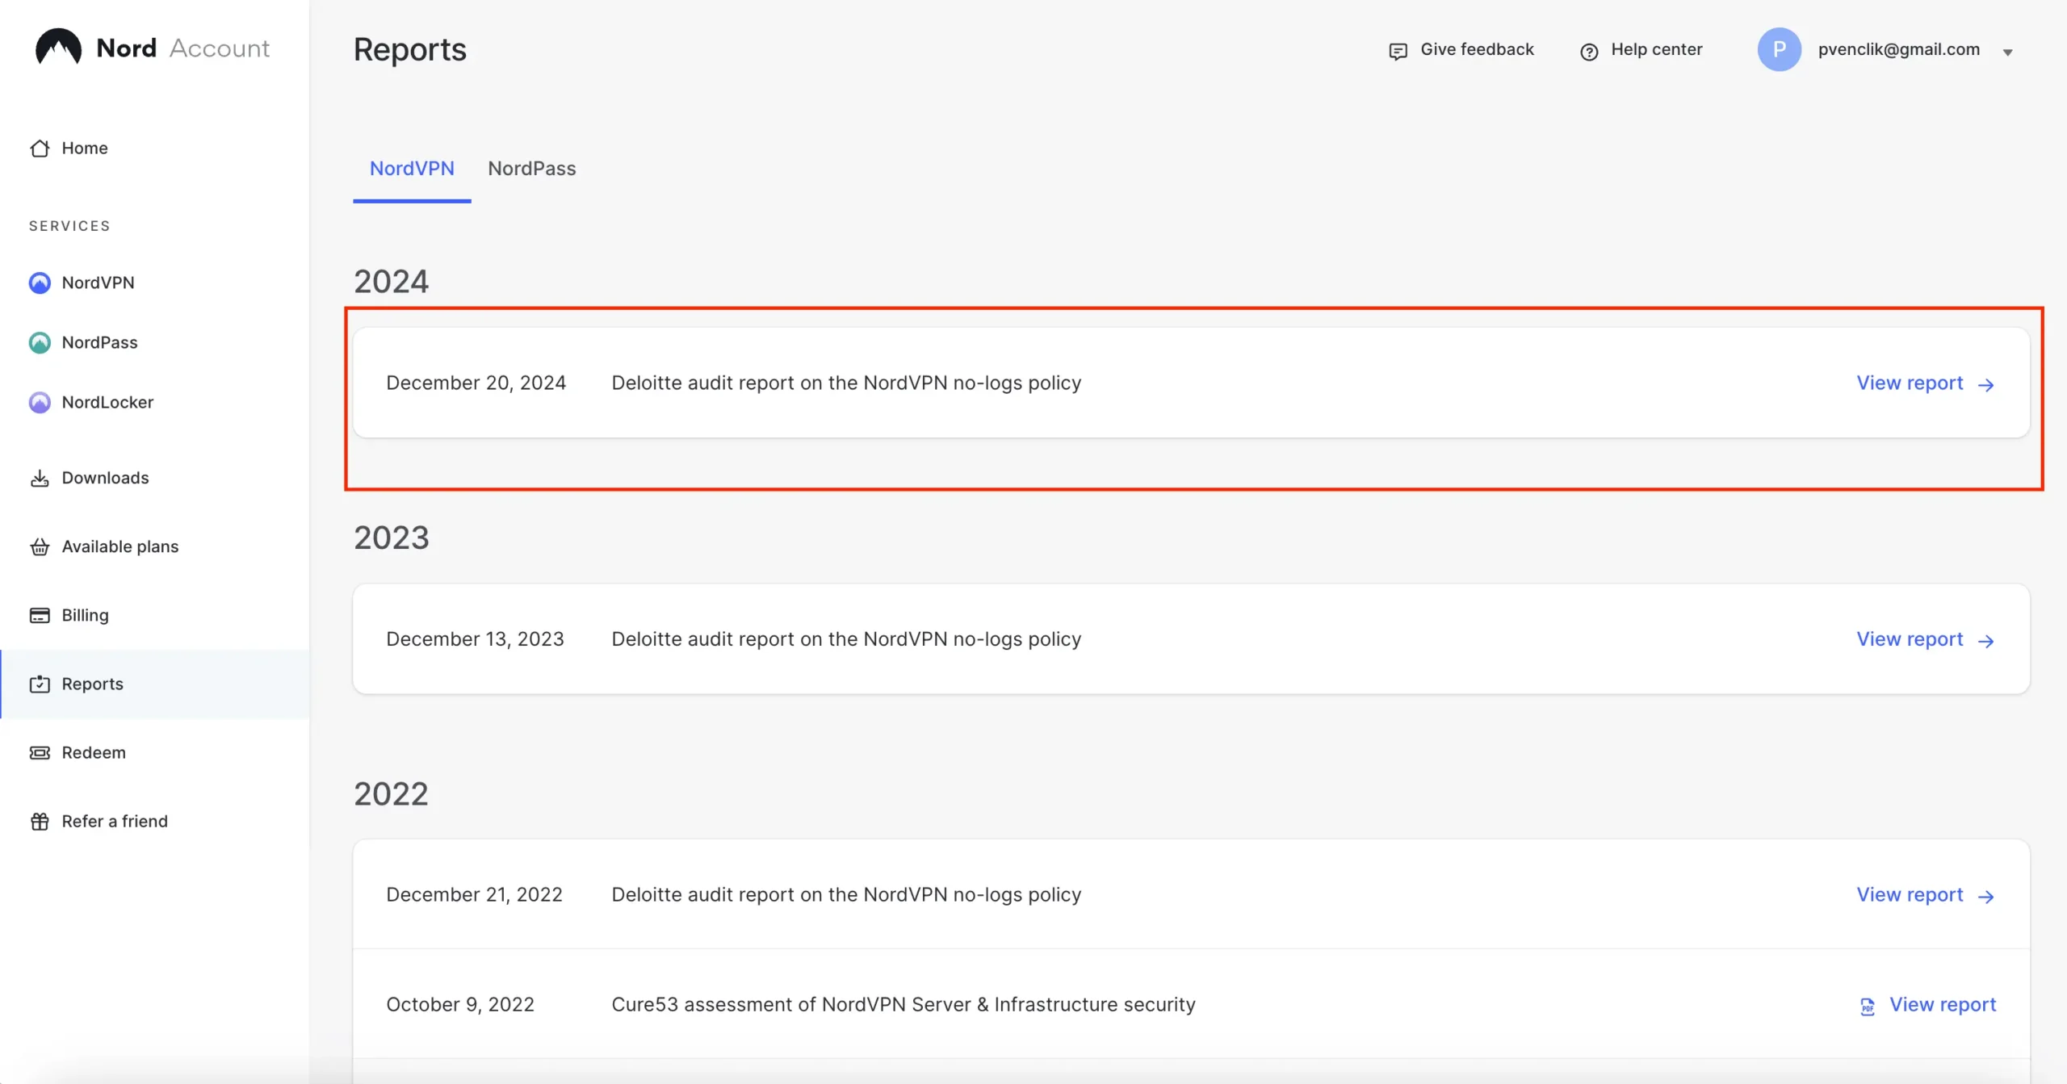Click arrow icon for December 20, 2024 report
The image size is (2067, 1084).
pos(1985,385)
